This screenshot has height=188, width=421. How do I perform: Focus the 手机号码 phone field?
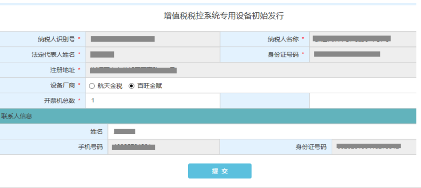pos(163,147)
